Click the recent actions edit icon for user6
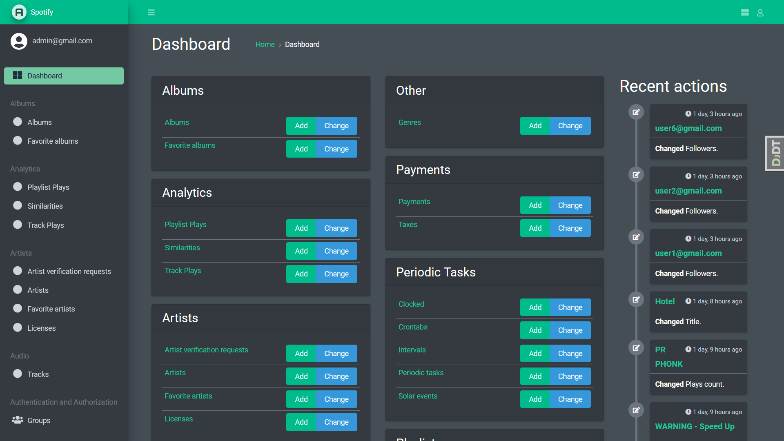Screen dimensions: 784x441 pyautogui.click(x=636, y=111)
